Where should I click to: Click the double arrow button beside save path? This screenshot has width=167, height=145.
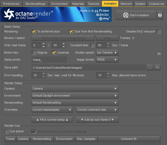click(158, 68)
